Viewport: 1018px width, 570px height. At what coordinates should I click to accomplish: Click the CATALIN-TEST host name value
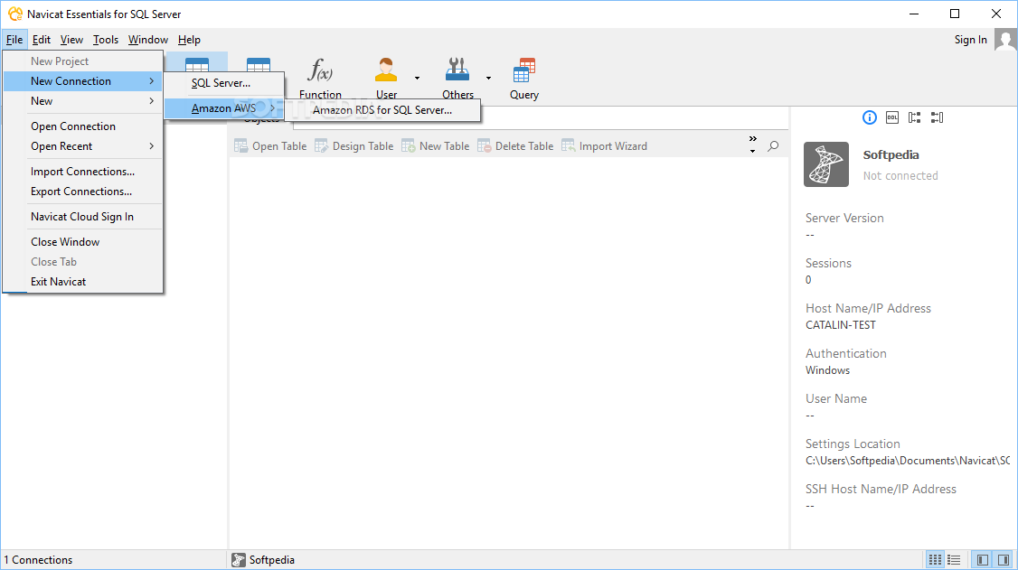point(841,325)
